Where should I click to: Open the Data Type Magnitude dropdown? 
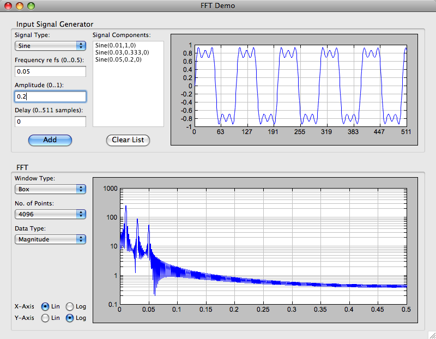pos(50,239)
